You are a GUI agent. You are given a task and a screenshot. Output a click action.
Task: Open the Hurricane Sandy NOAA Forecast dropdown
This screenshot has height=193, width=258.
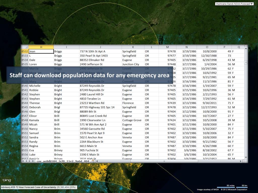(234, 4)
